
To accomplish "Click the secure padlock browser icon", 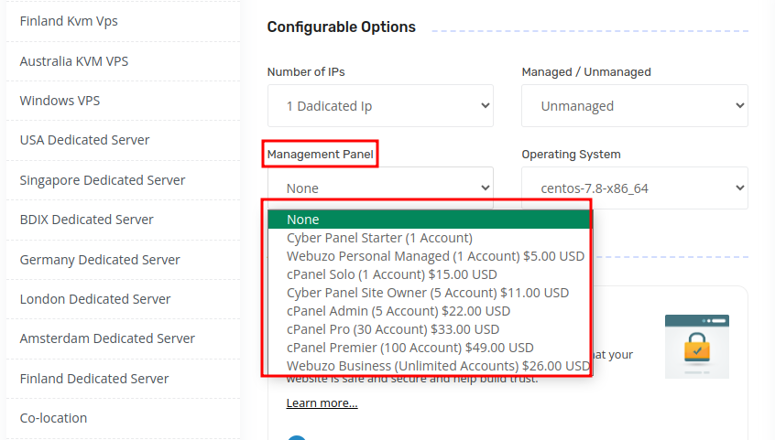I will (696, 346).
